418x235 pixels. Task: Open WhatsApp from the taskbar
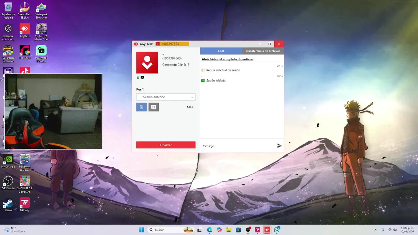pyautogui.click(x=277, y=230)
